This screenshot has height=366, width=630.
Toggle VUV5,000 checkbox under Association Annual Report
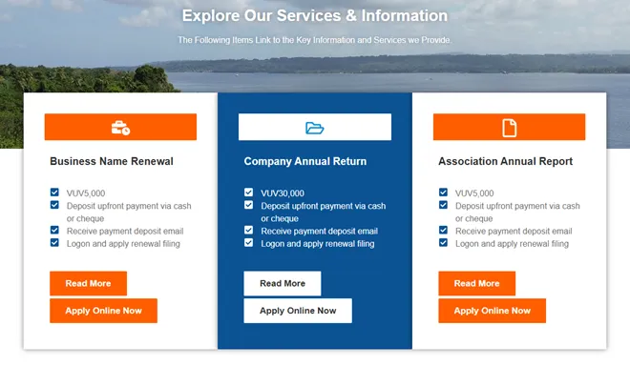(x=443, y=193)
